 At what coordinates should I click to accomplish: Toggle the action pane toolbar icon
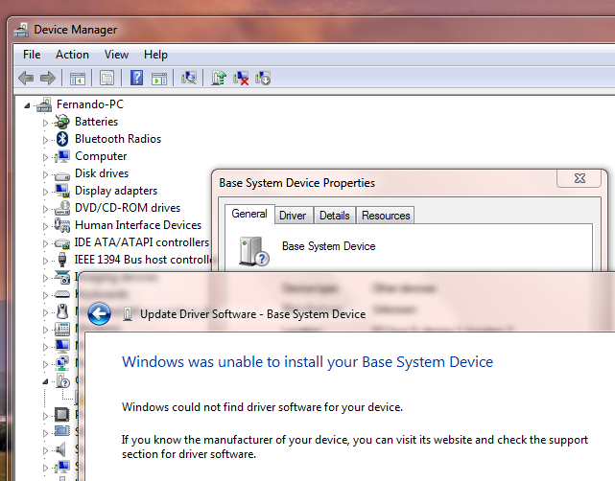[x=159, y=79]
